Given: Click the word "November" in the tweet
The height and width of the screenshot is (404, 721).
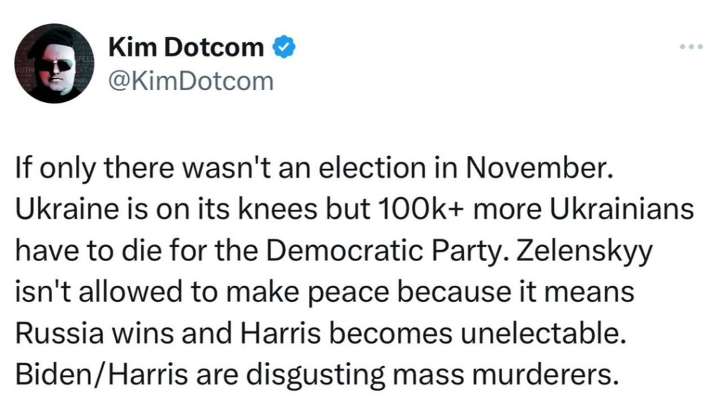Looking at the screenshot, I should (x=540, y=168).
